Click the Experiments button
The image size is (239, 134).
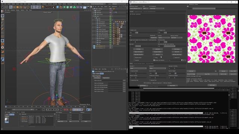click(x=106, y=78)
